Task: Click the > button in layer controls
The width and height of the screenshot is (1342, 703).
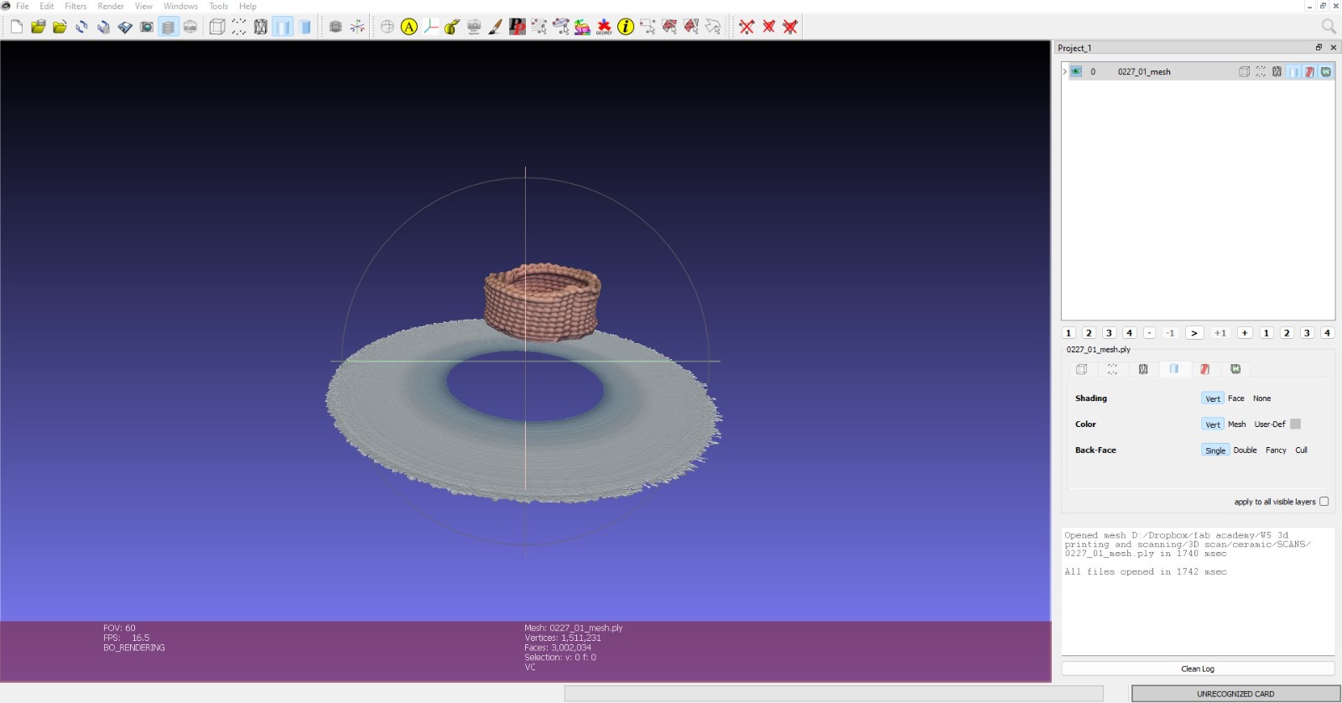Action: [1194, 333]
